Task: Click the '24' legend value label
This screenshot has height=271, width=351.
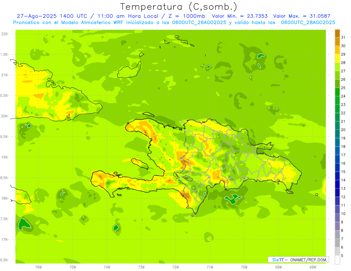Action: 343,96
